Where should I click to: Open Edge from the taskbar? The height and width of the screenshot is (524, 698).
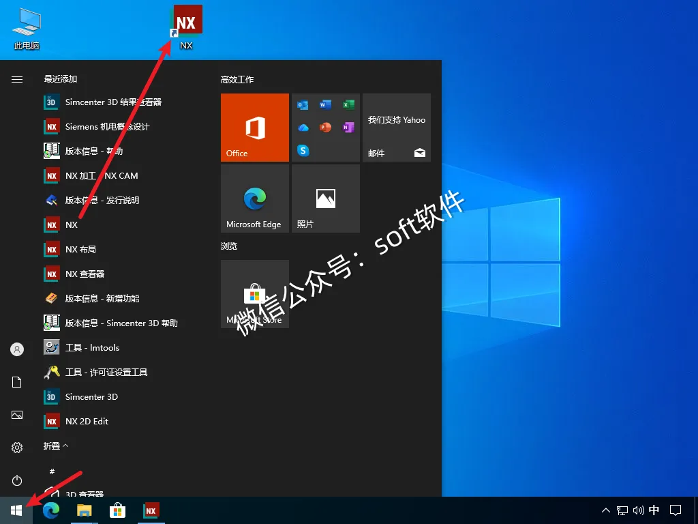(x=50, y=510)
